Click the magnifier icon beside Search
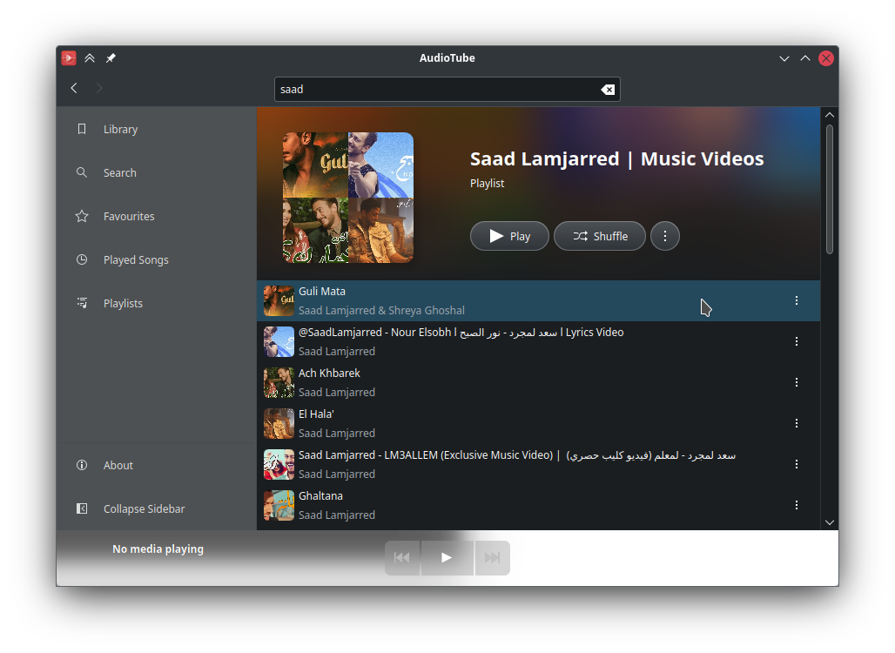This screenshot has height=653, width=895. click(82, 172)
